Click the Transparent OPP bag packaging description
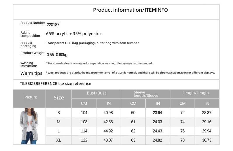 pyautogui.click(x=92, y=43)
